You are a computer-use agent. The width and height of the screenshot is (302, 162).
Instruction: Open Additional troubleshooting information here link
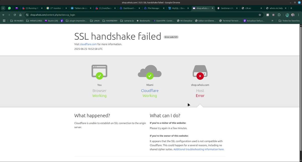[x=199, y=149]
